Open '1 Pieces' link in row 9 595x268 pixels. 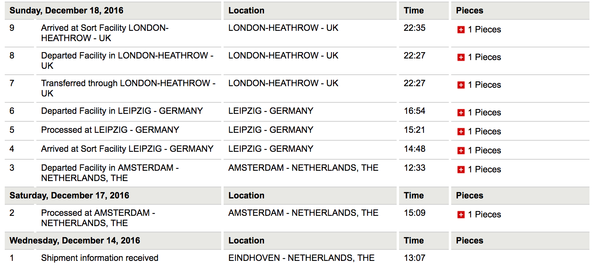coord(484,30)
